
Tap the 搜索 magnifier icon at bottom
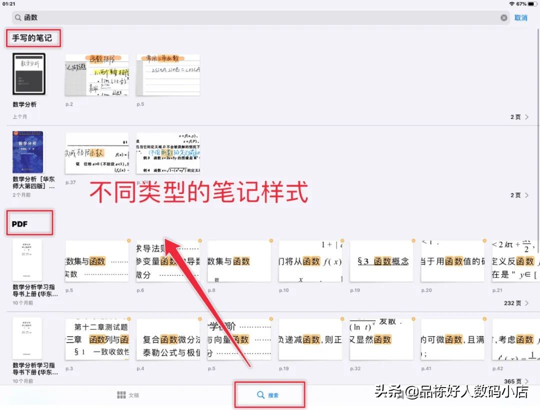point(260,394)
